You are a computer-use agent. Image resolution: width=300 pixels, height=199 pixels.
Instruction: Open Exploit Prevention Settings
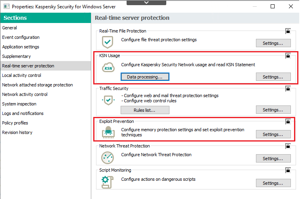click(273, 134)
